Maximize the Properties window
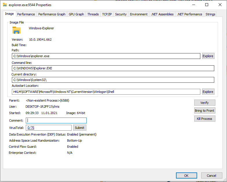227x182 pixels. [207, 5]
